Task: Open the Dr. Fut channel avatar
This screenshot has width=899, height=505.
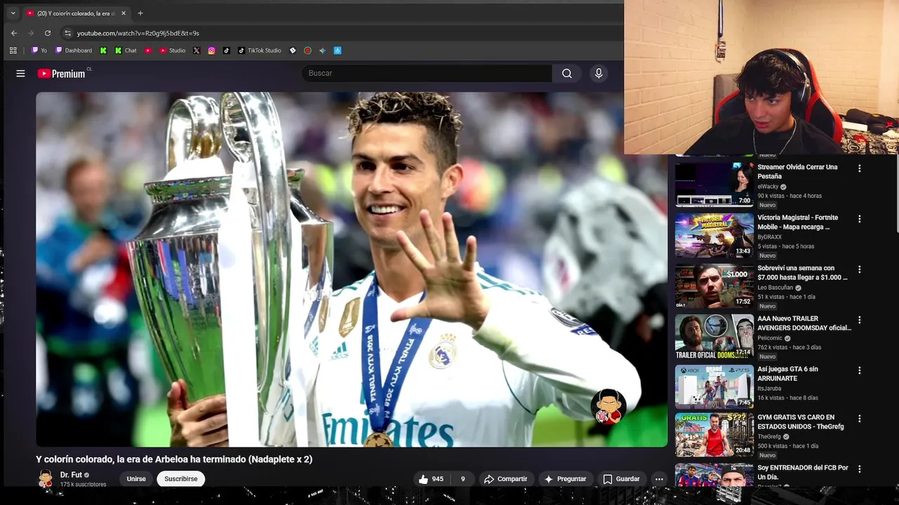Action: [46, 479]
